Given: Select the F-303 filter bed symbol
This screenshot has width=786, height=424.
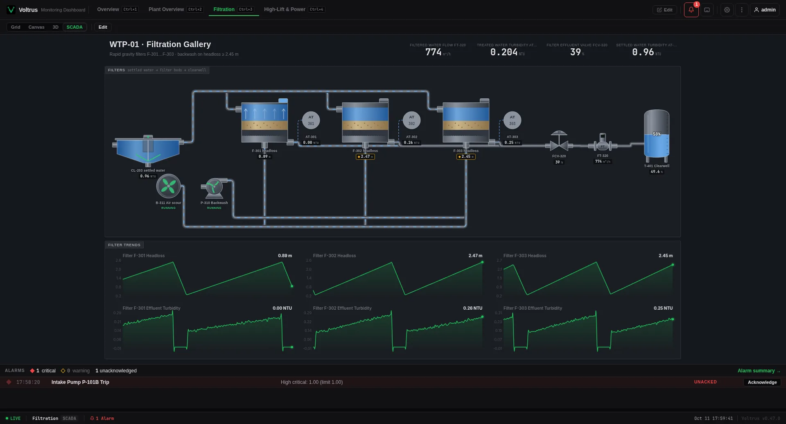Looking at the screenshot, I should click(466, 122).
